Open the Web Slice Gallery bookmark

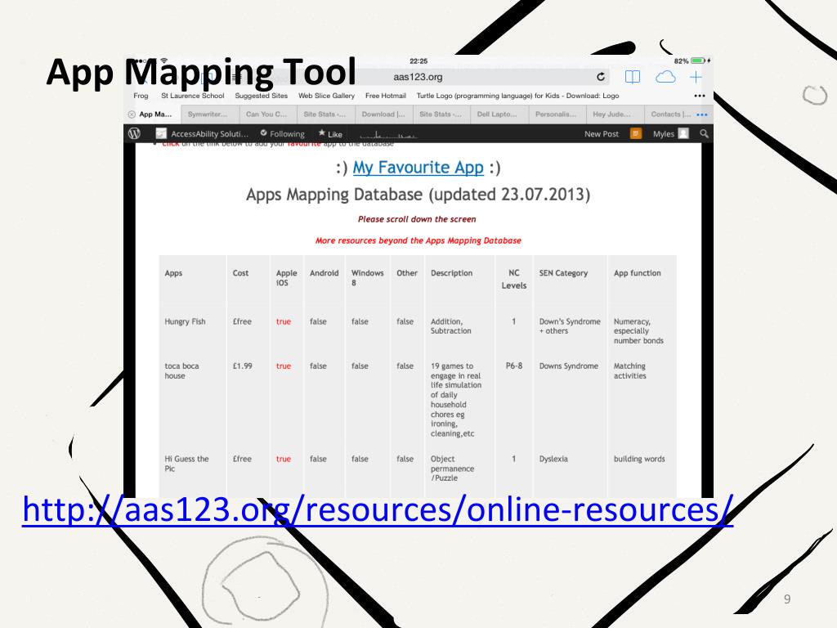coord(326,96)
